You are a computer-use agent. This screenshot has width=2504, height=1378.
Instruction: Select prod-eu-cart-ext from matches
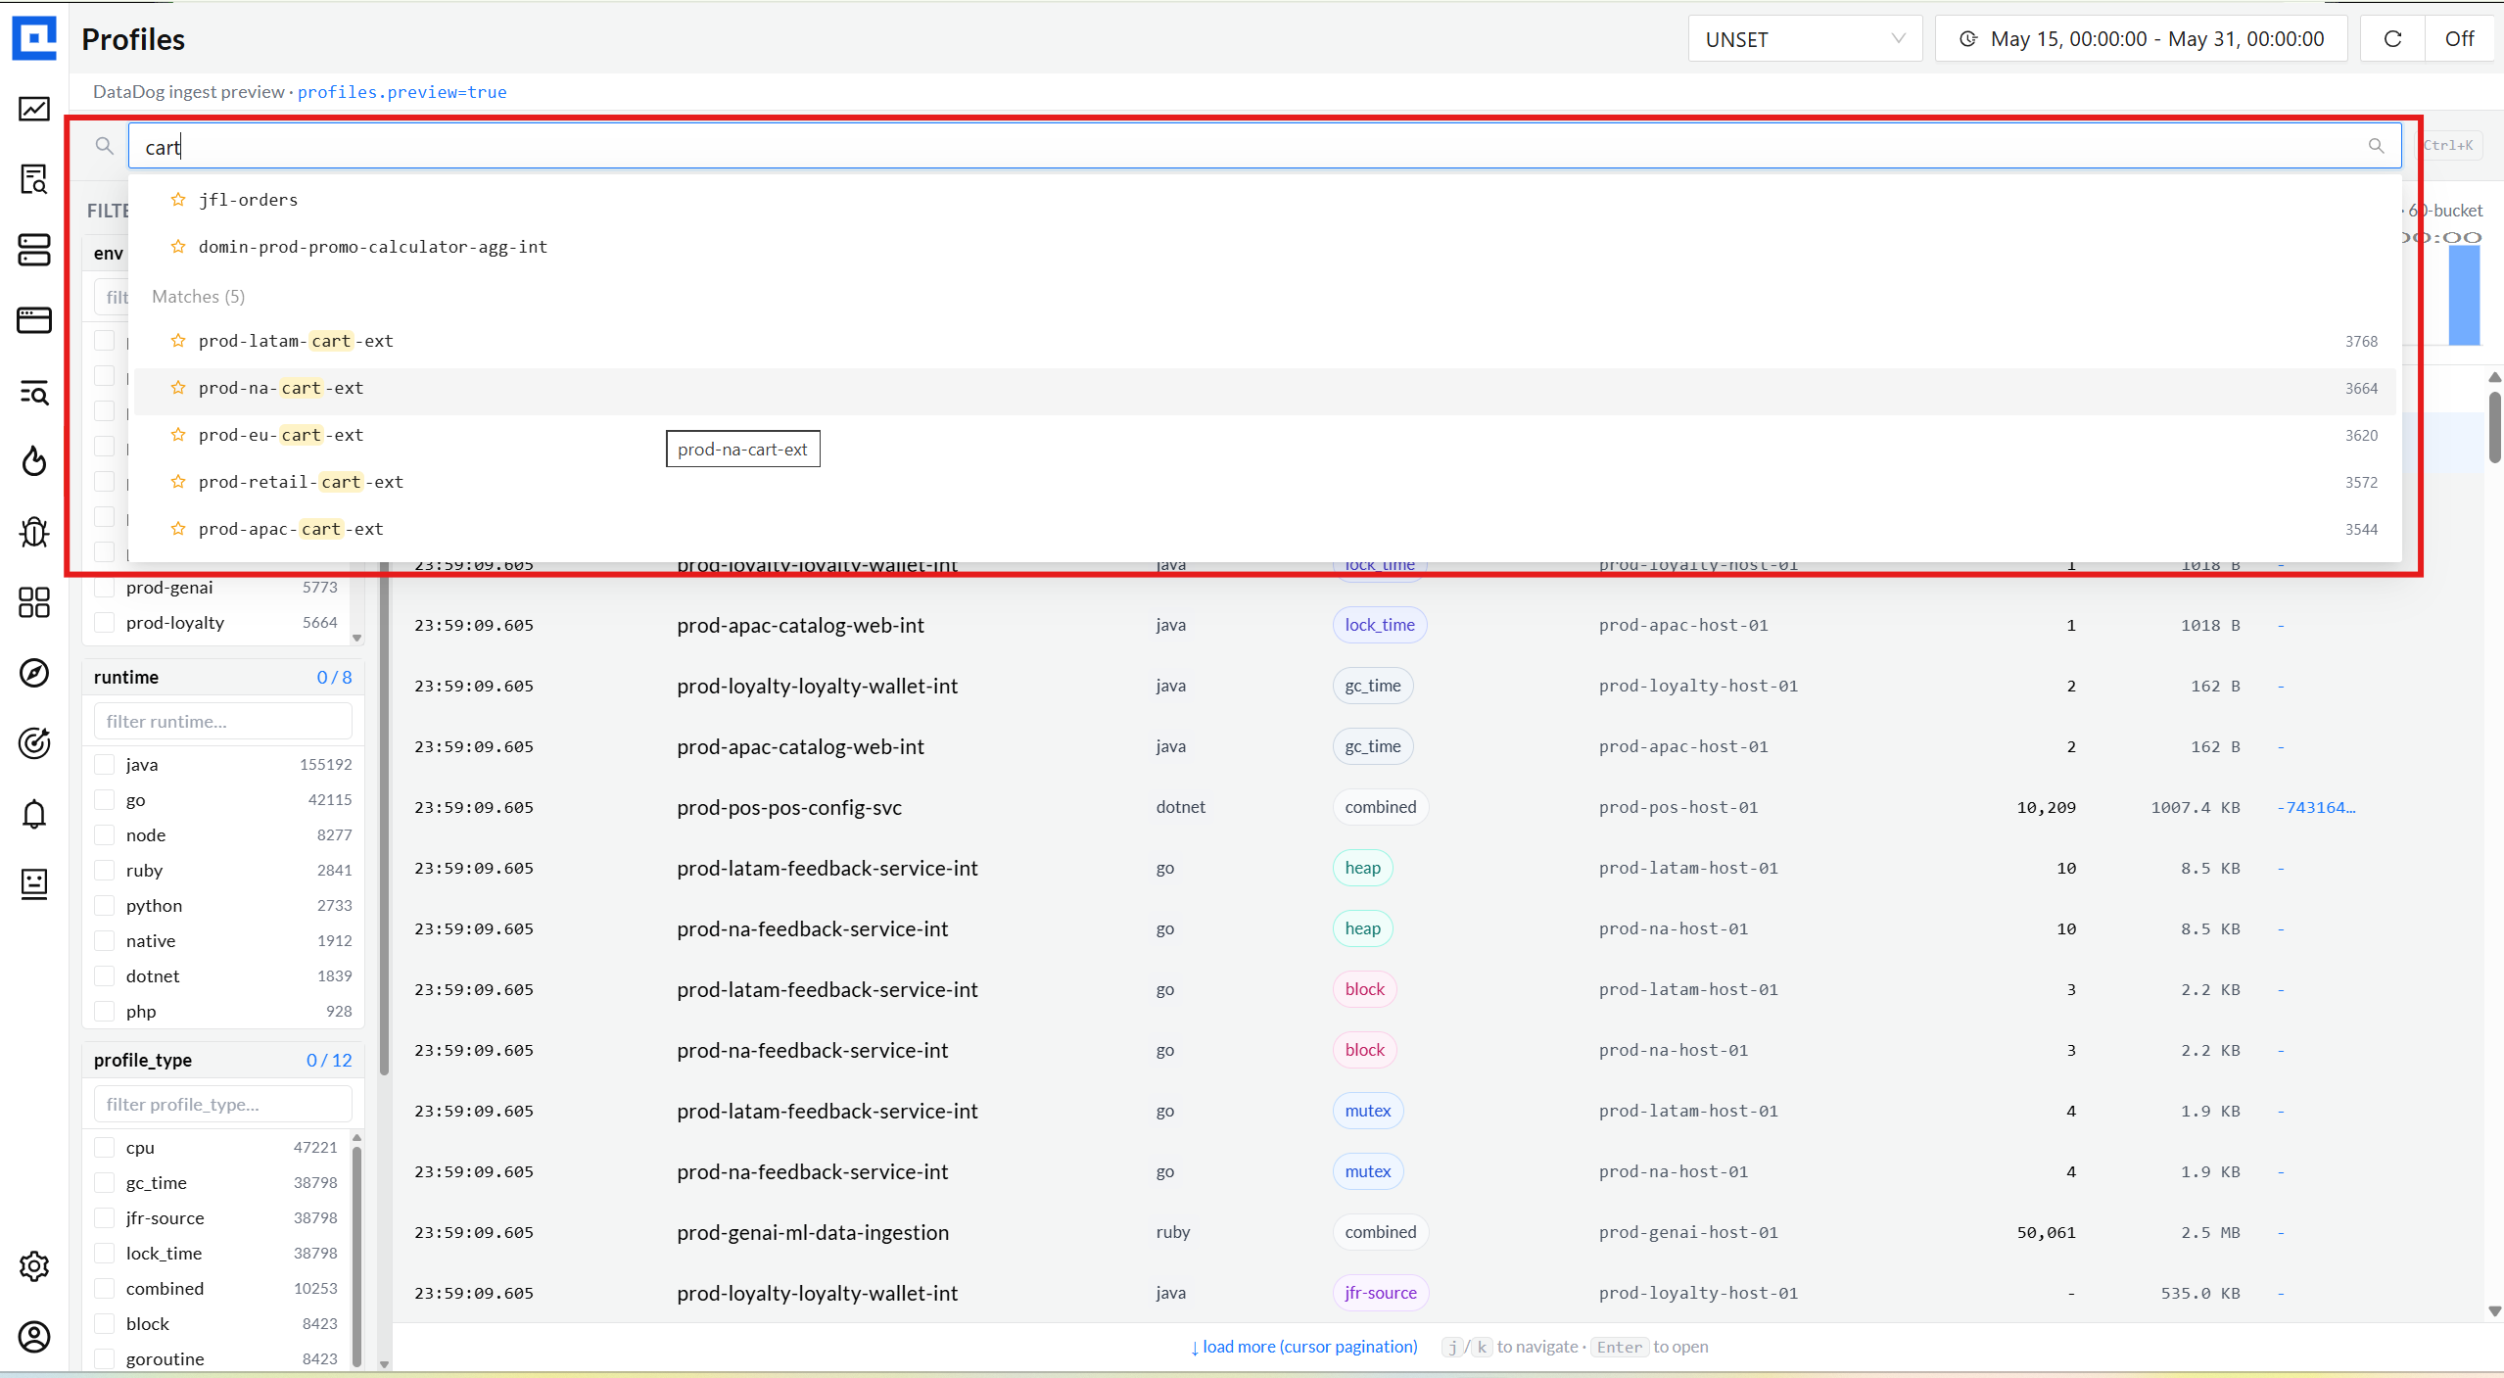tap(1264, 435)
